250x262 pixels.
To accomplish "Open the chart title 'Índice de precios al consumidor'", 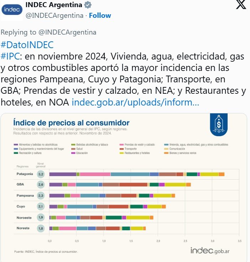I will [71, 123].
